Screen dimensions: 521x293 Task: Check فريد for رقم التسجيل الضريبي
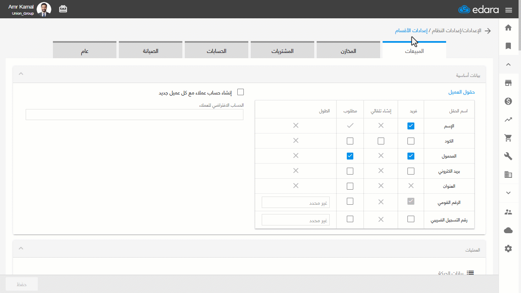[x=411, y=219]
